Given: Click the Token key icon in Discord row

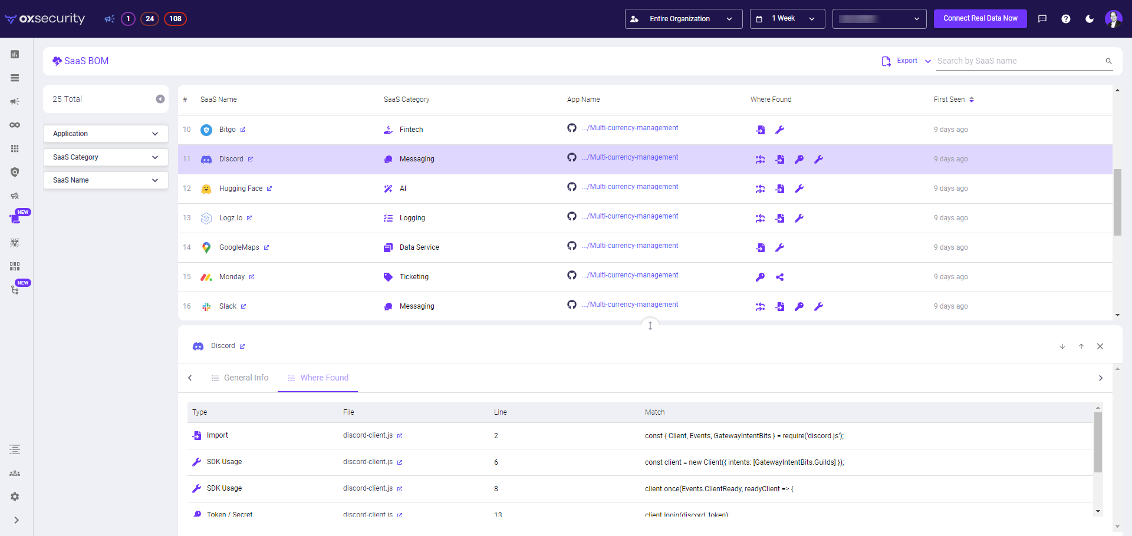Looking at the screenshot, I should coord(799,159).
